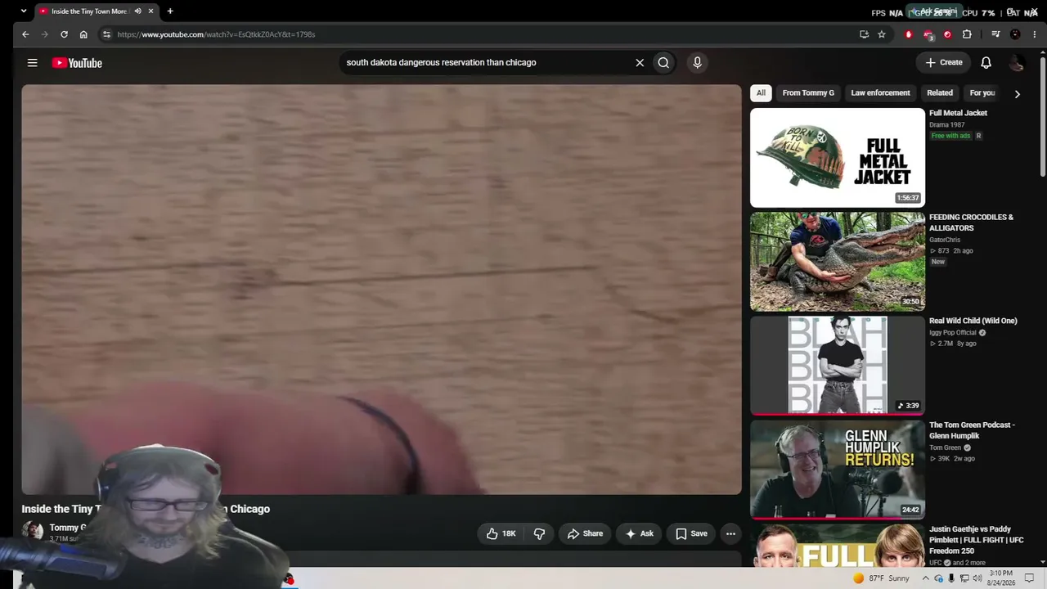The image size is (1047, 589).
Task: Show hidden system tray icons
Action: click(x=926, y=578)
